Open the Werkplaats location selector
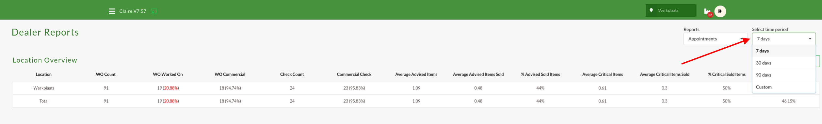 click(671, 10)
